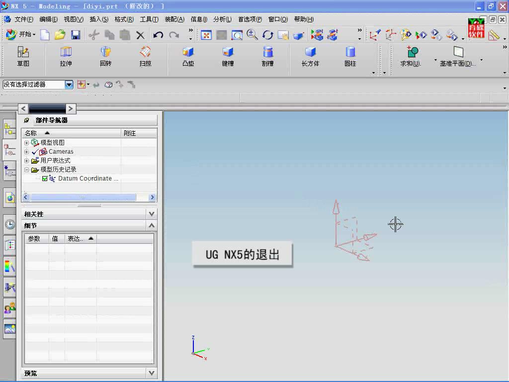Viewport: 509px width, 382px height.
Task: Select the 扫掠 Sweep tool
Action: coord(145,57)
